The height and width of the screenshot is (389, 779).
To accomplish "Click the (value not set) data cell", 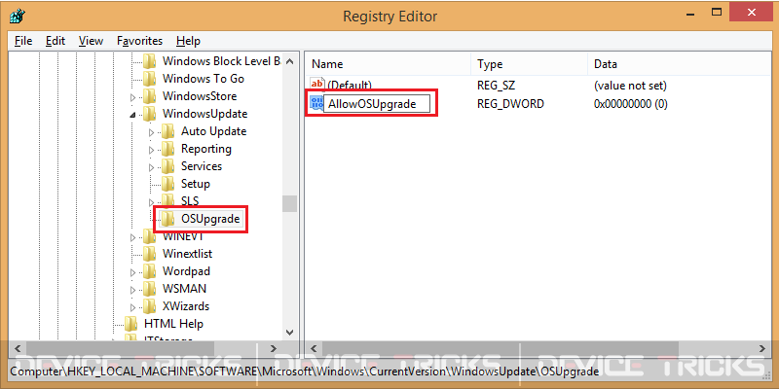I will point(630,86).
